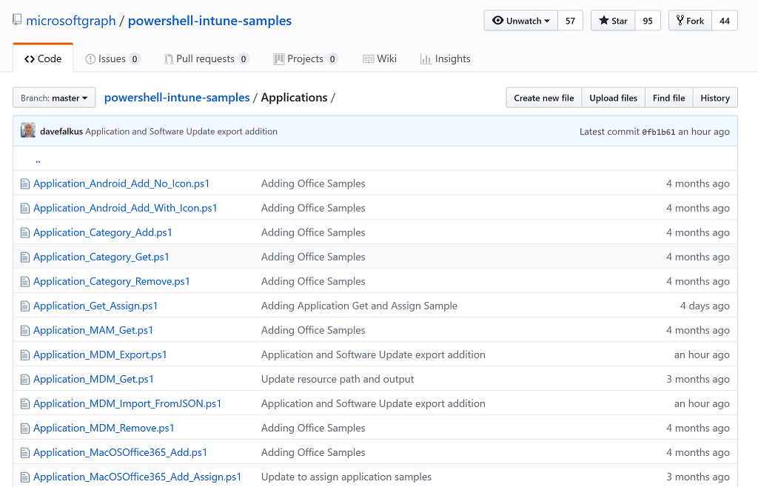The width and height of the screenshot is (758, 487).
Task: Open 'Adding Application Get and Assign Sample' commit
Action: 359,306
